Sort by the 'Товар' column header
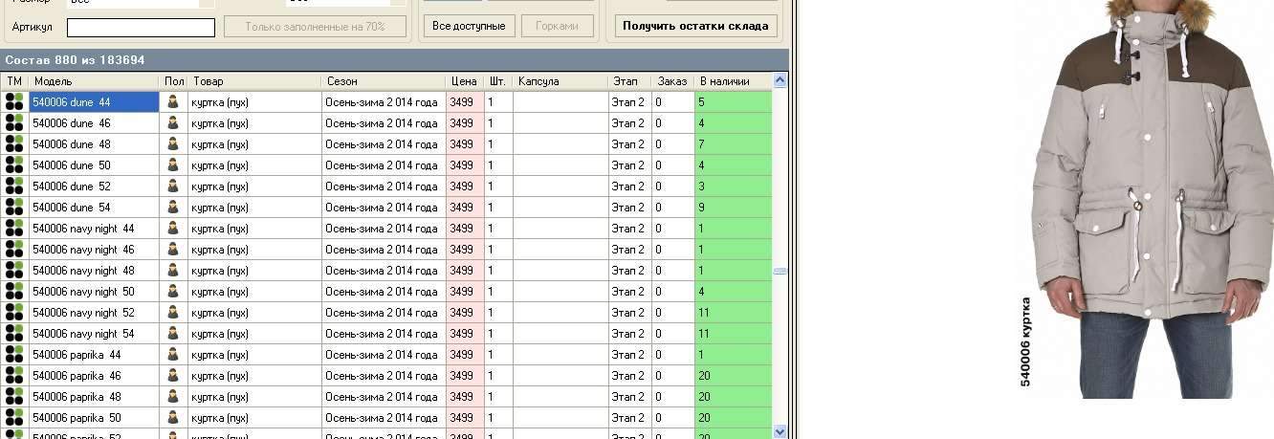Image resolution: width=1274 pixels, height=439 pixels. coord(253,81)
